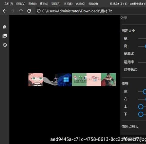The width and height of the screenshot is (146, 144).
Task: Select the pink-haired anime girl thumbnail
Action: 36,79
